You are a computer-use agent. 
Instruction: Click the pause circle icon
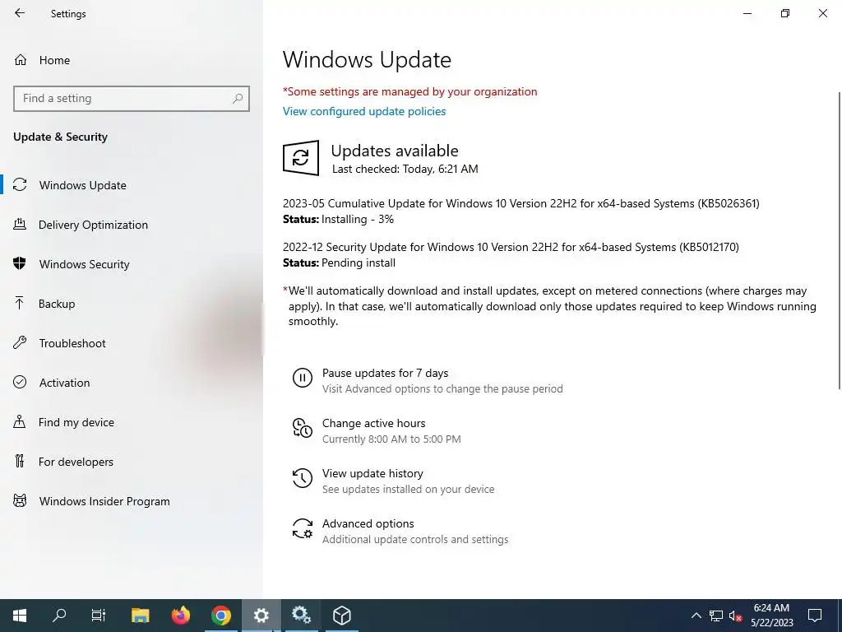coord(303,378)
